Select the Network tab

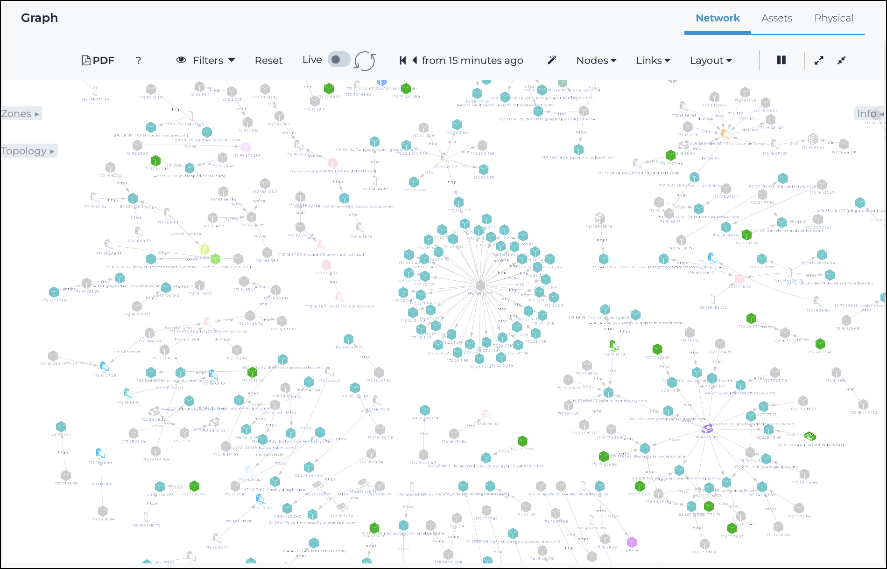[718, 18]
